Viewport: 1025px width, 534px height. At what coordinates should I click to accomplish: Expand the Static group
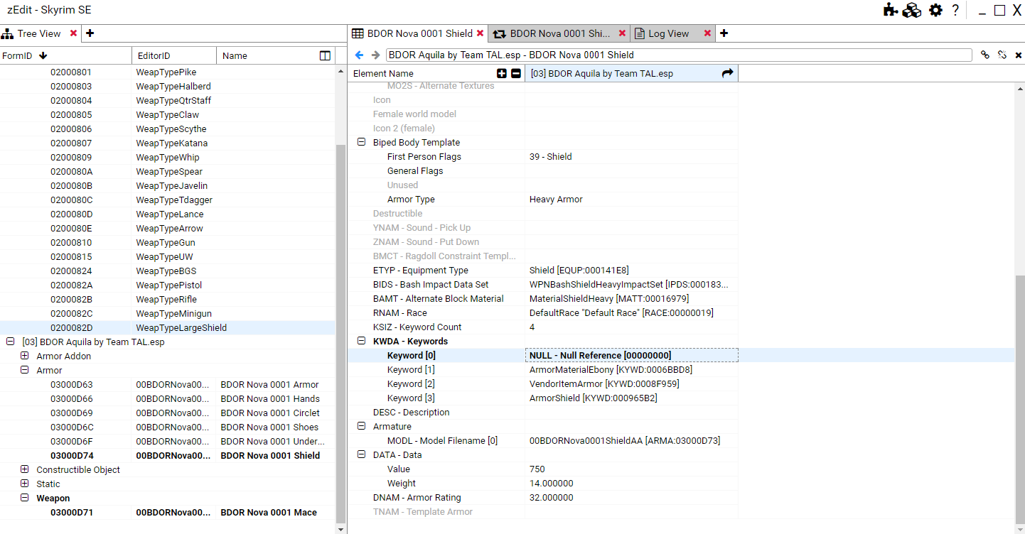pyautogui.click(x=24, y=484)
